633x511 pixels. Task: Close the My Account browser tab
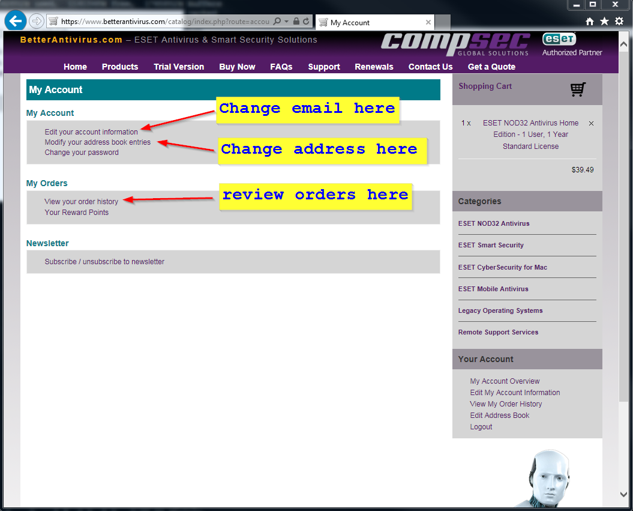pyautogui.click(x=428, y=23)
